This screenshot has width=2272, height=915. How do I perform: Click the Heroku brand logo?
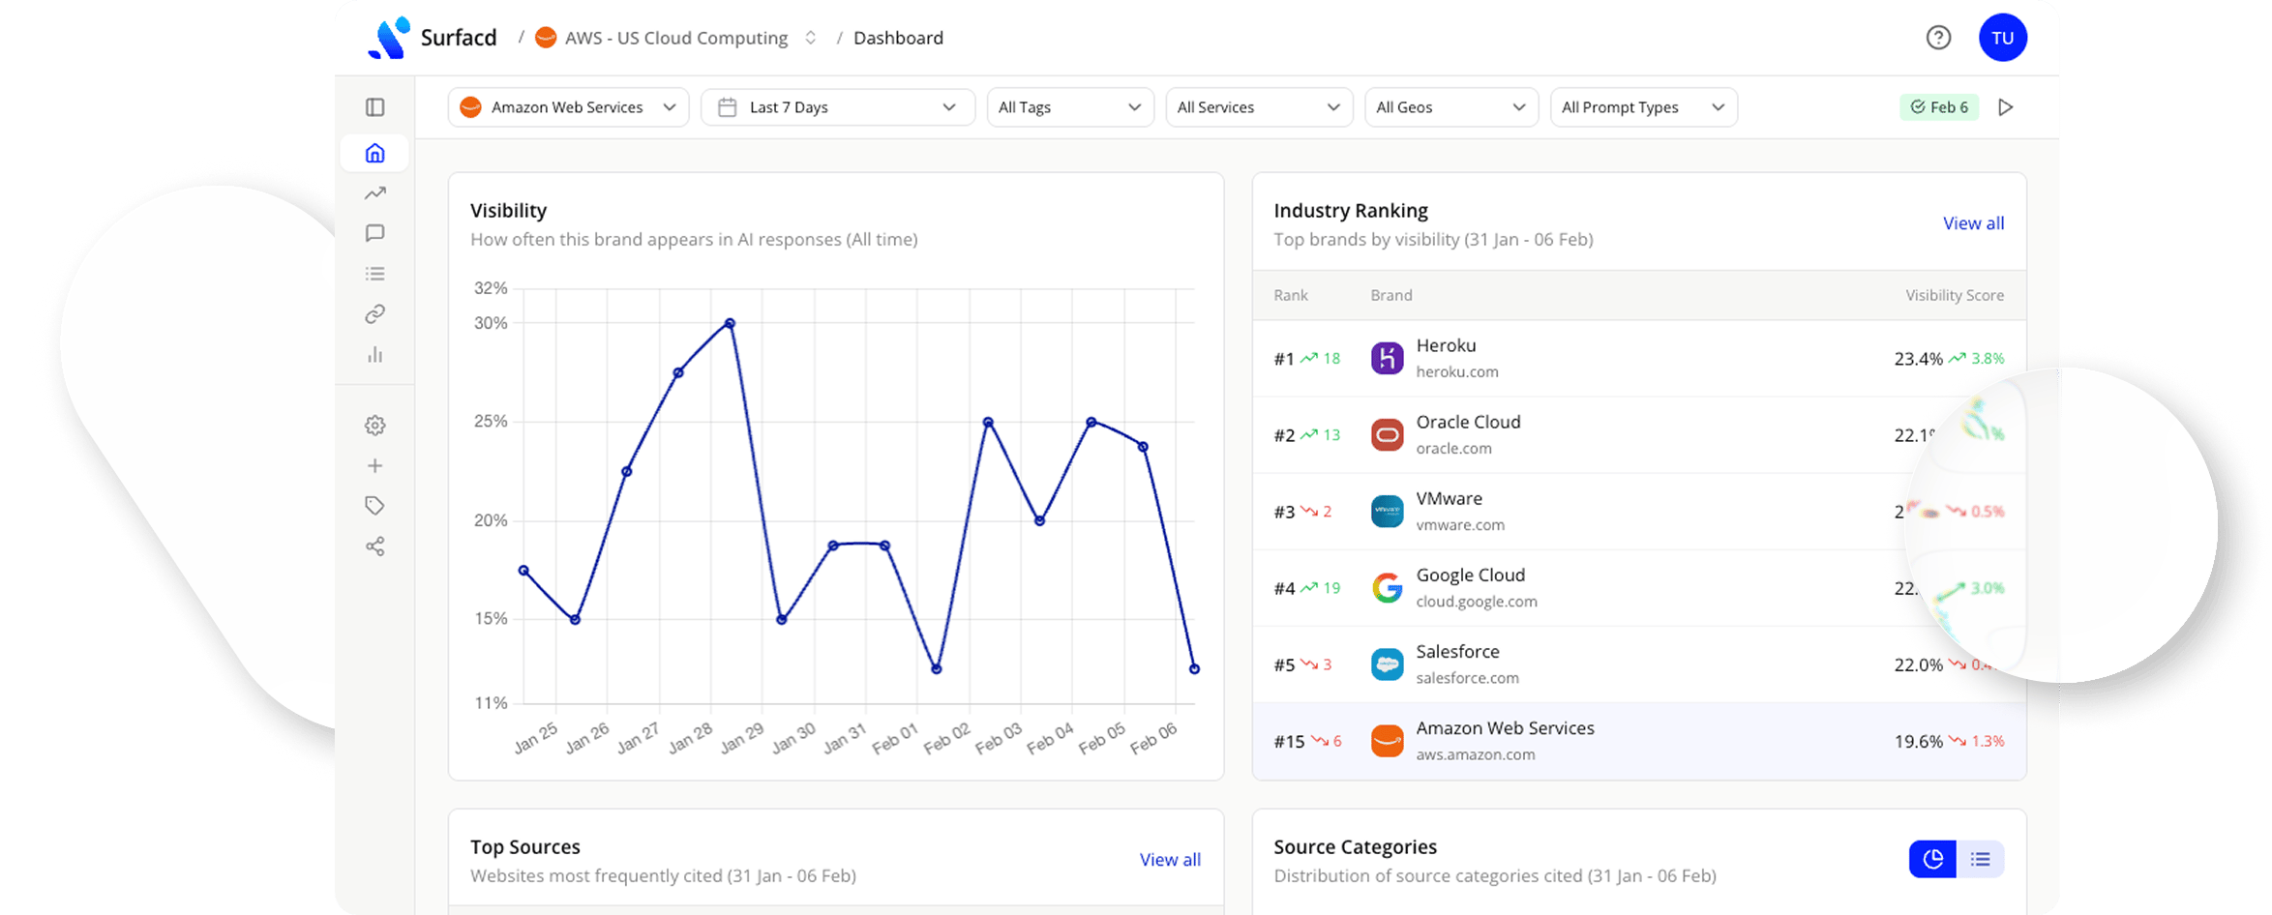point(1387,358)
